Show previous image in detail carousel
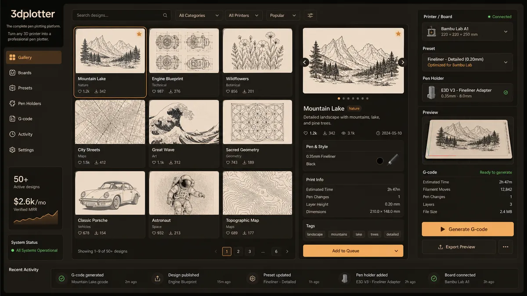 [305, 62]
